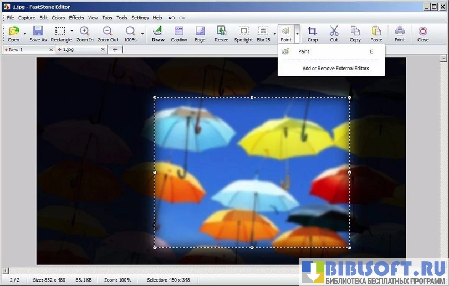Screen dimensions: 449x286
Task: Add a new tab with plus button
Action: pos(115,50)
